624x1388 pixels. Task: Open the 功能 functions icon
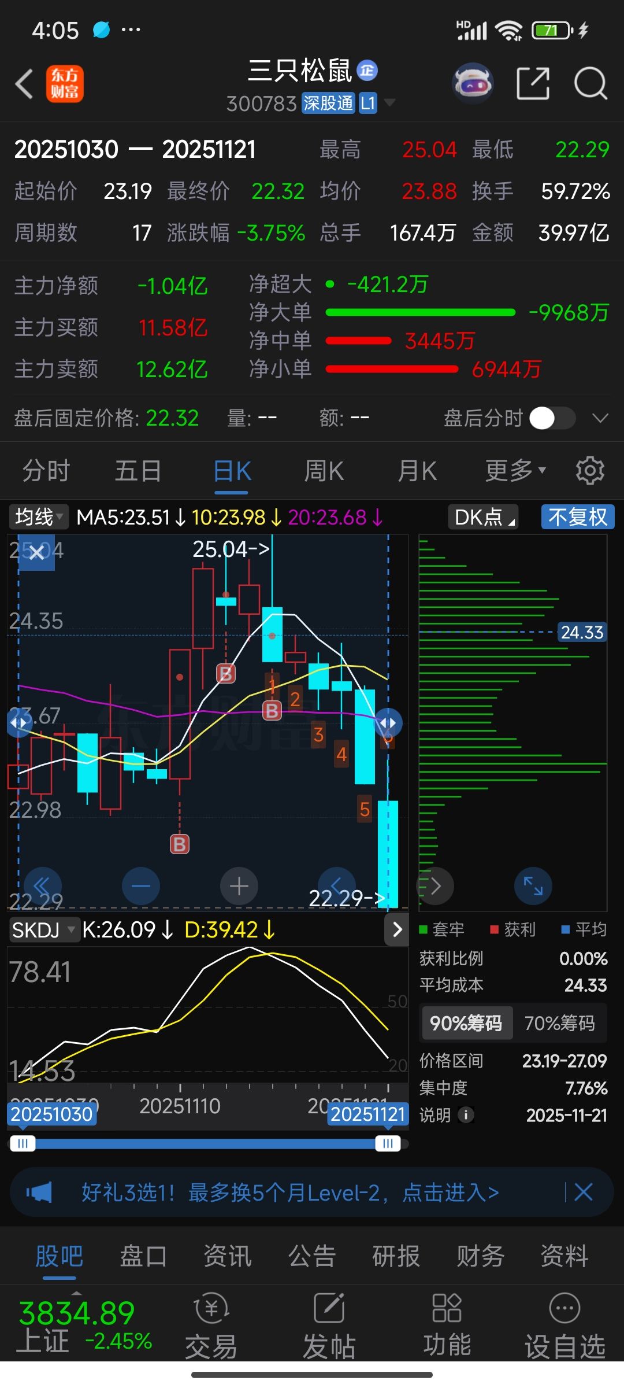pyautogui.click(x=447, y=1327)
